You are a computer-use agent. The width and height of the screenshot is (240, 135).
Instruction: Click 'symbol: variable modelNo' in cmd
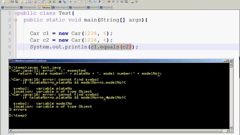tap(43, 103)
